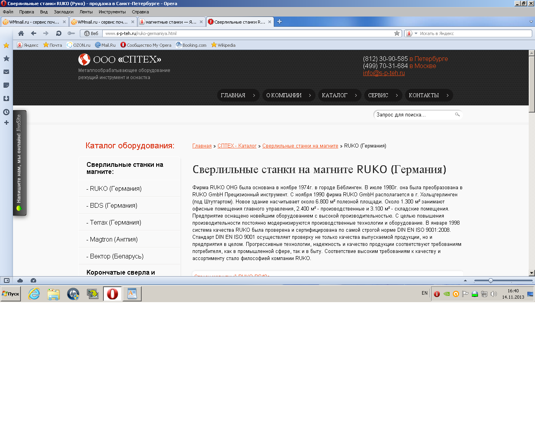Open the Инструменты menu

pos(112,12)
